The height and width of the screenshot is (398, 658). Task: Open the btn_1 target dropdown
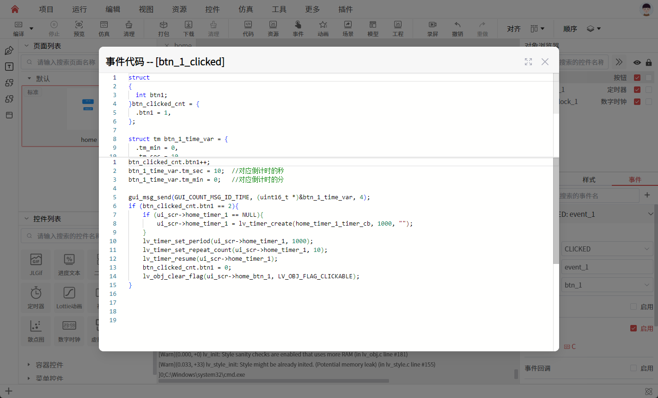607,285
